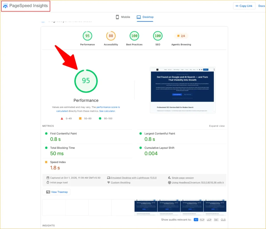Open Emulated Desktop with Lighthouse 13.5.0 link

pos(134,178)
